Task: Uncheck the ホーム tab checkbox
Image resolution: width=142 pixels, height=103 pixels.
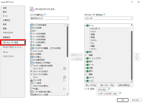Action: [x=87, y=26]
